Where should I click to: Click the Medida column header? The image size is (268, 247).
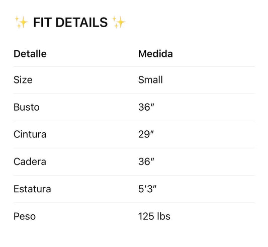(155, 54)
